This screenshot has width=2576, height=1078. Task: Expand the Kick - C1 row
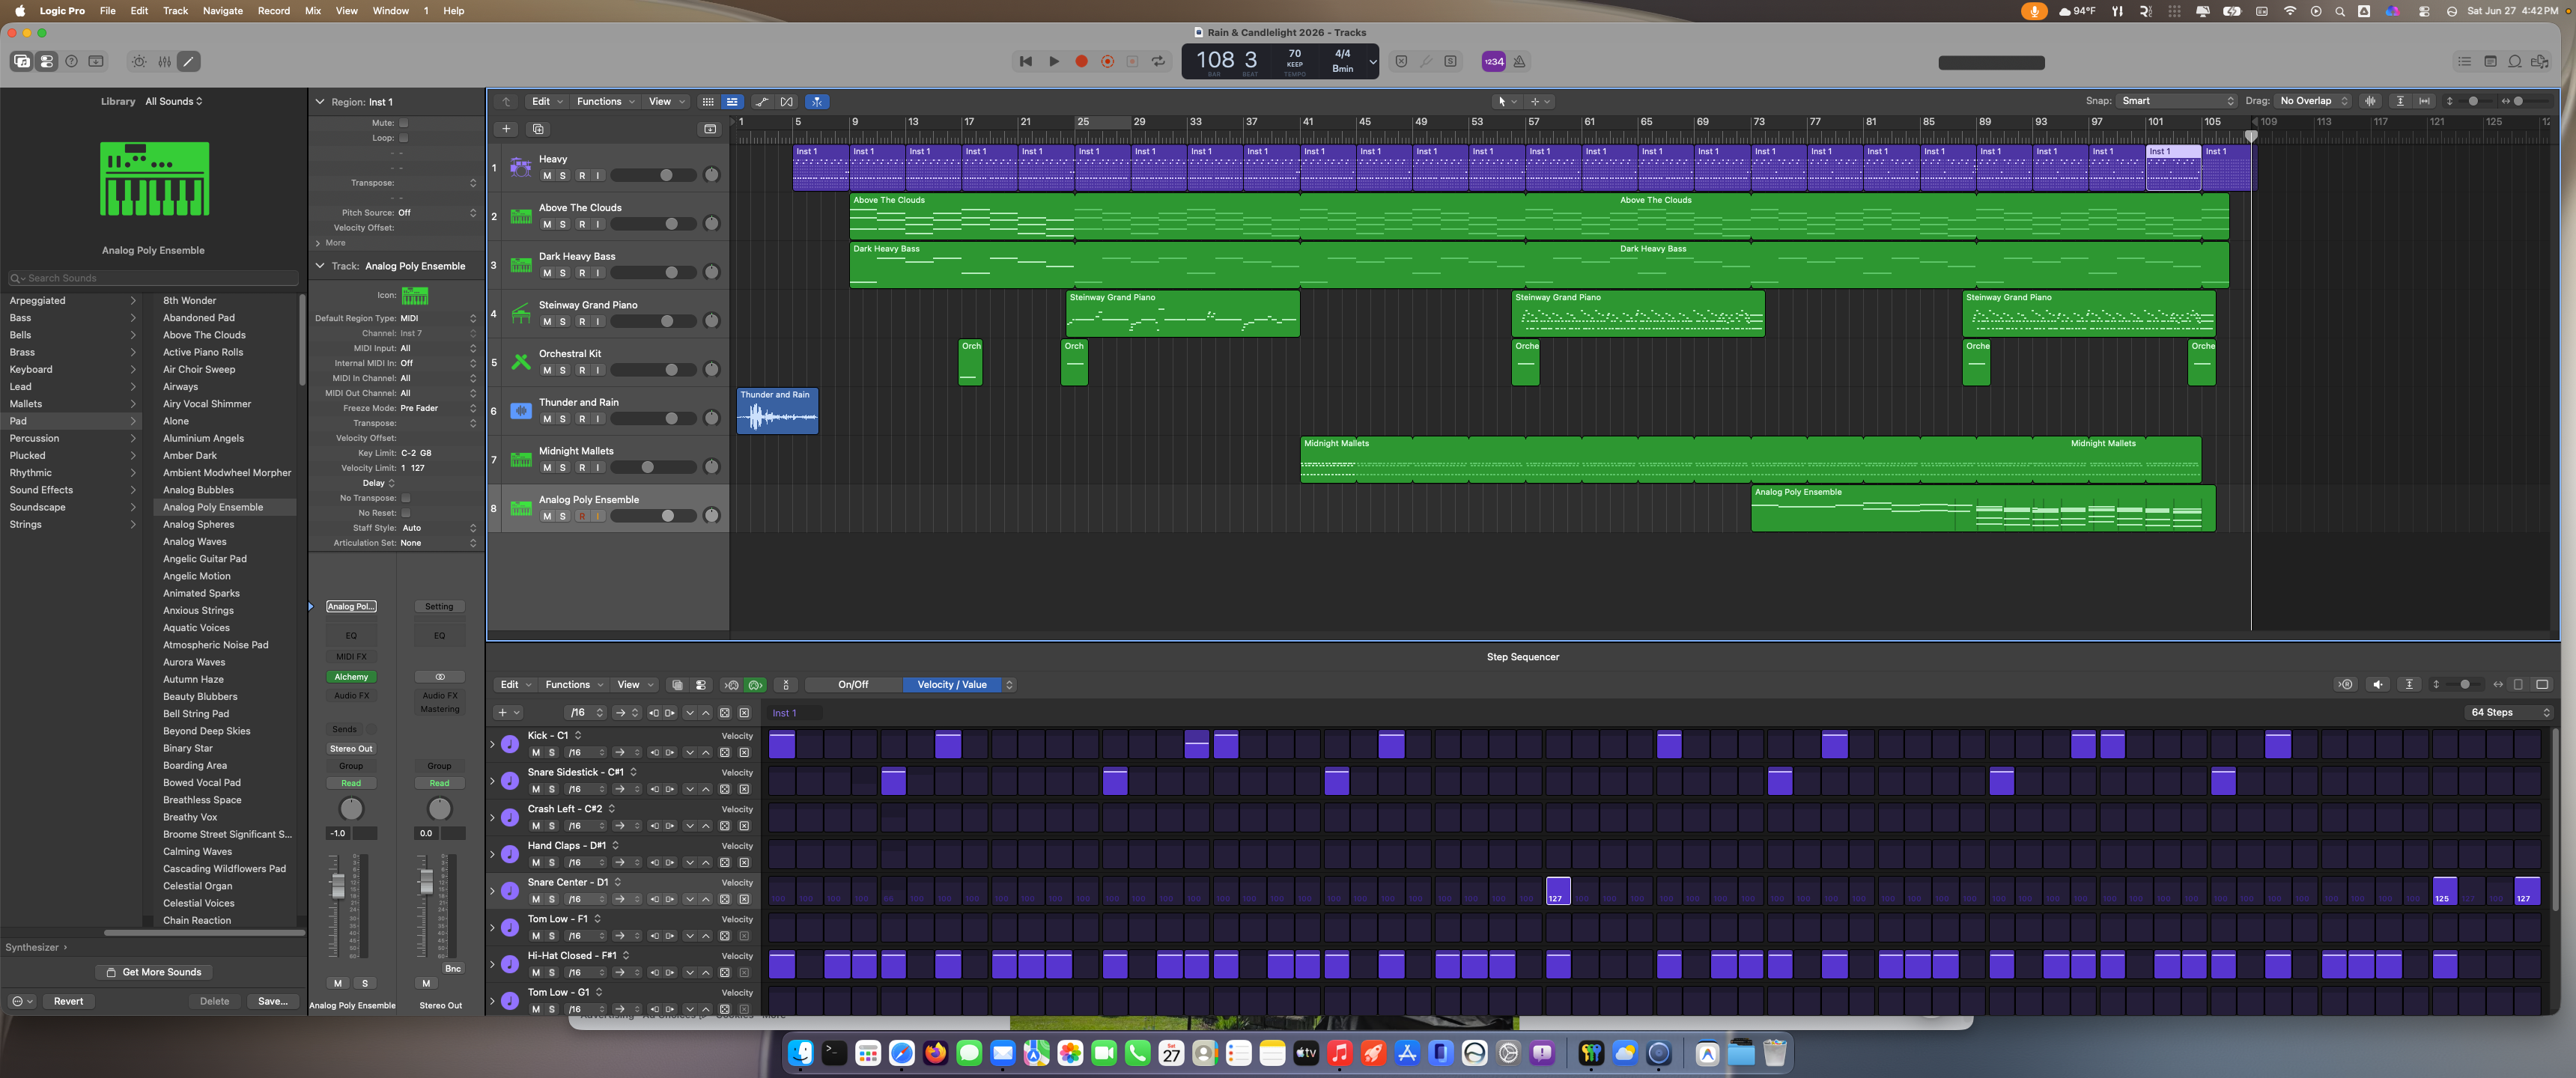point(492,744)
